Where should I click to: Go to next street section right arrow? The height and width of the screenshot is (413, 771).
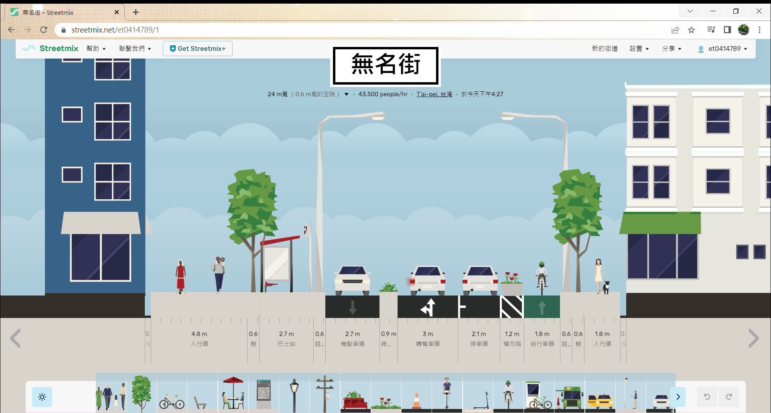pyautogui.click(x=754, y=338)
